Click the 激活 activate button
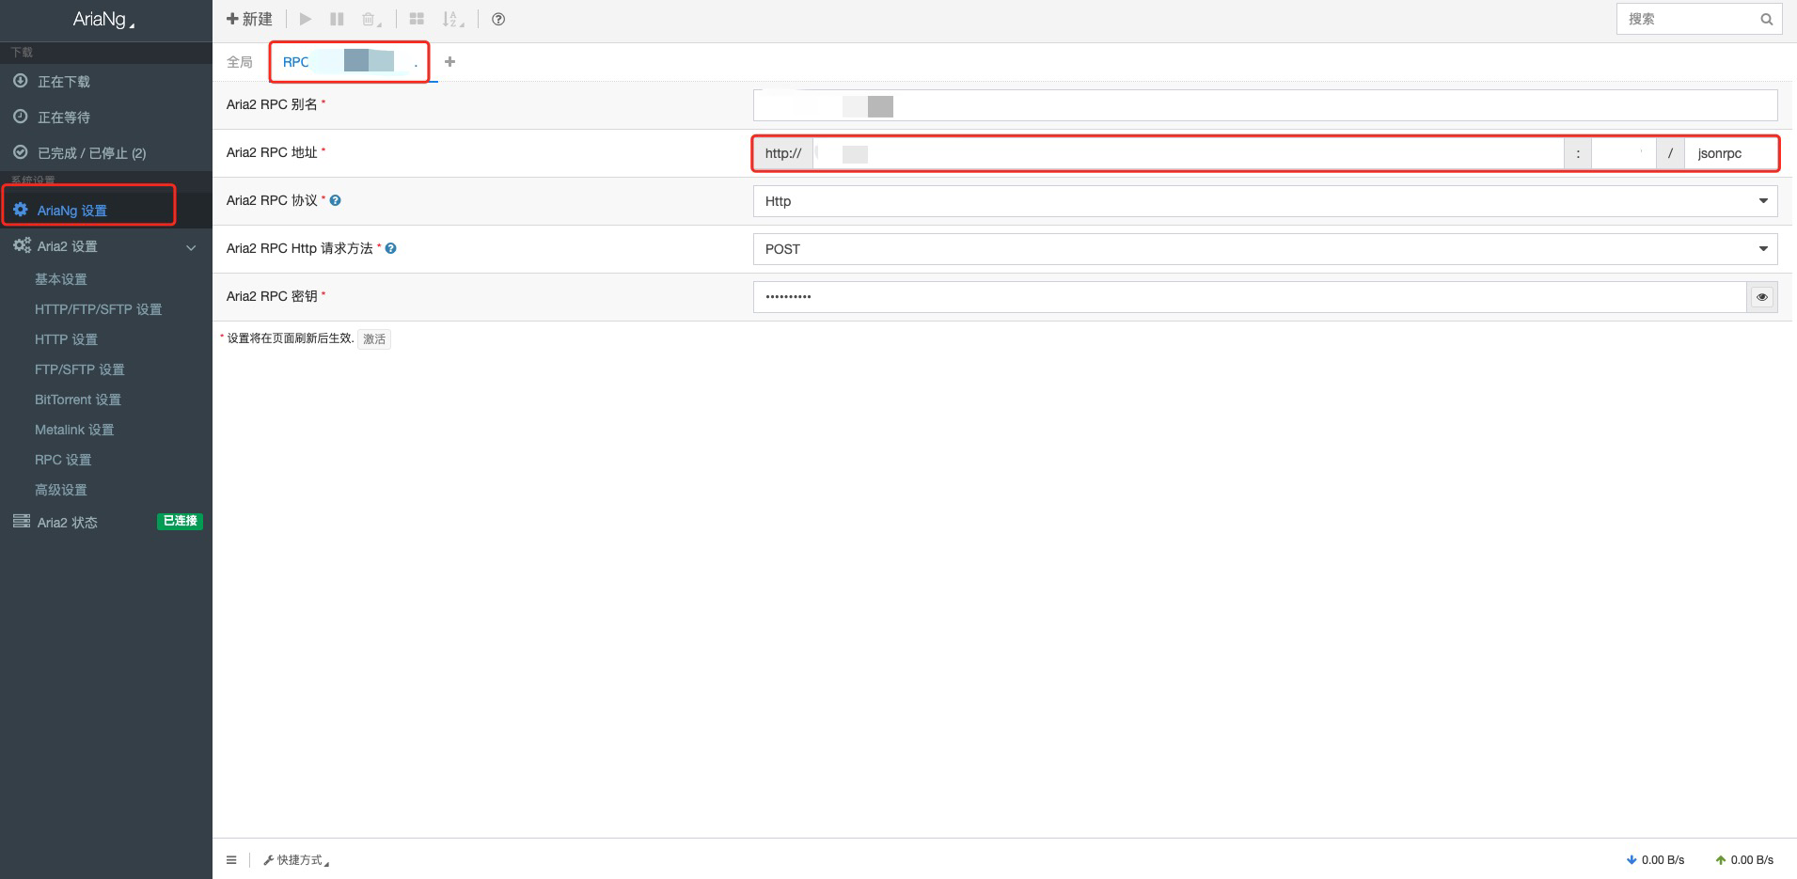 coord(374,338)
